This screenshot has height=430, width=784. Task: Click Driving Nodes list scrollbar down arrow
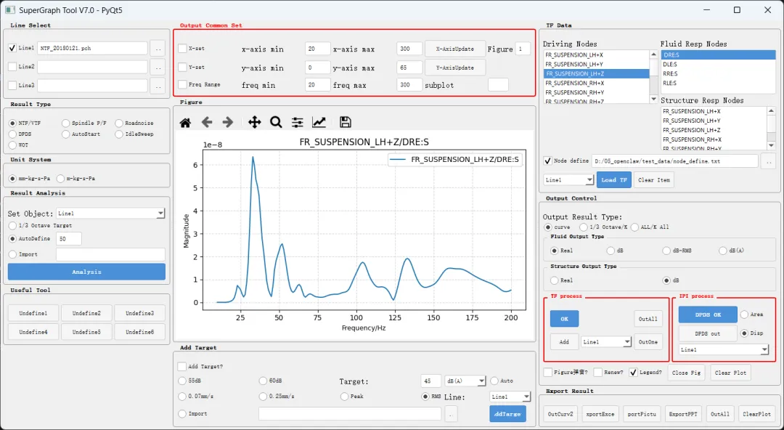[x=653, y=99]
